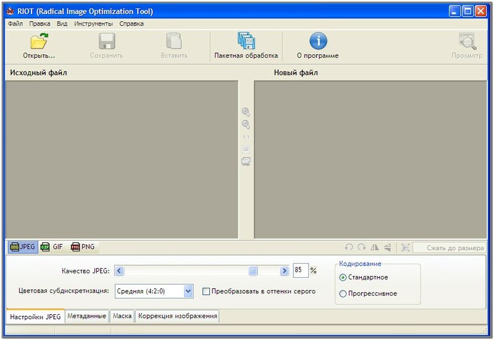Choose Прогрессивное encoding radio button
Viewport: 494px width, 340px height.
[343, 294]
